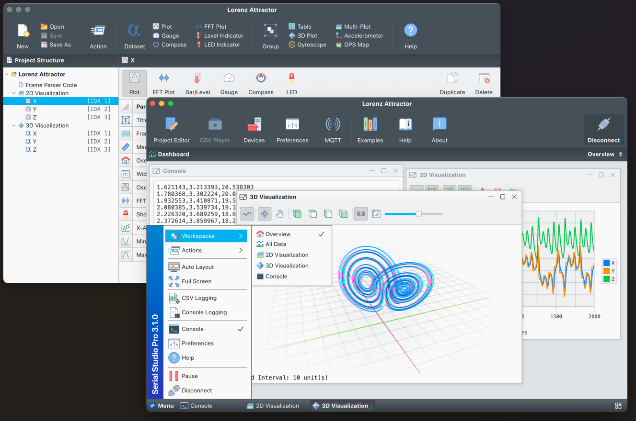Toggle Full Screen in the menu

click(206, 281)
